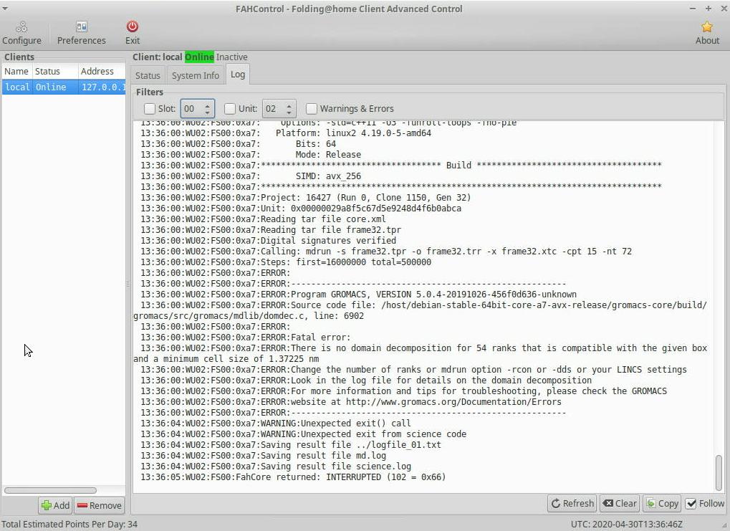Image resolution: width=730 pixels, height=531 pixels.
Task: Click the 'Unexpected exit() call' warning line
Action: click(276, 424)
